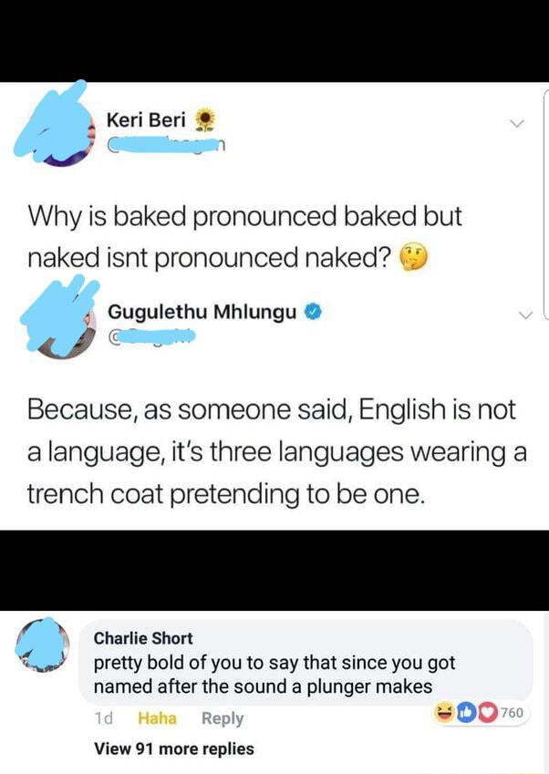Expand View 91 more replies
The image size is (549, 774).
point(174,748)
